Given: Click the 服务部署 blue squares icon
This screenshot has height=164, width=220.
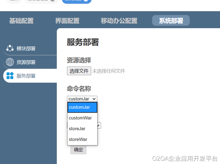Looking at the screenshot, I should [10, 76].
